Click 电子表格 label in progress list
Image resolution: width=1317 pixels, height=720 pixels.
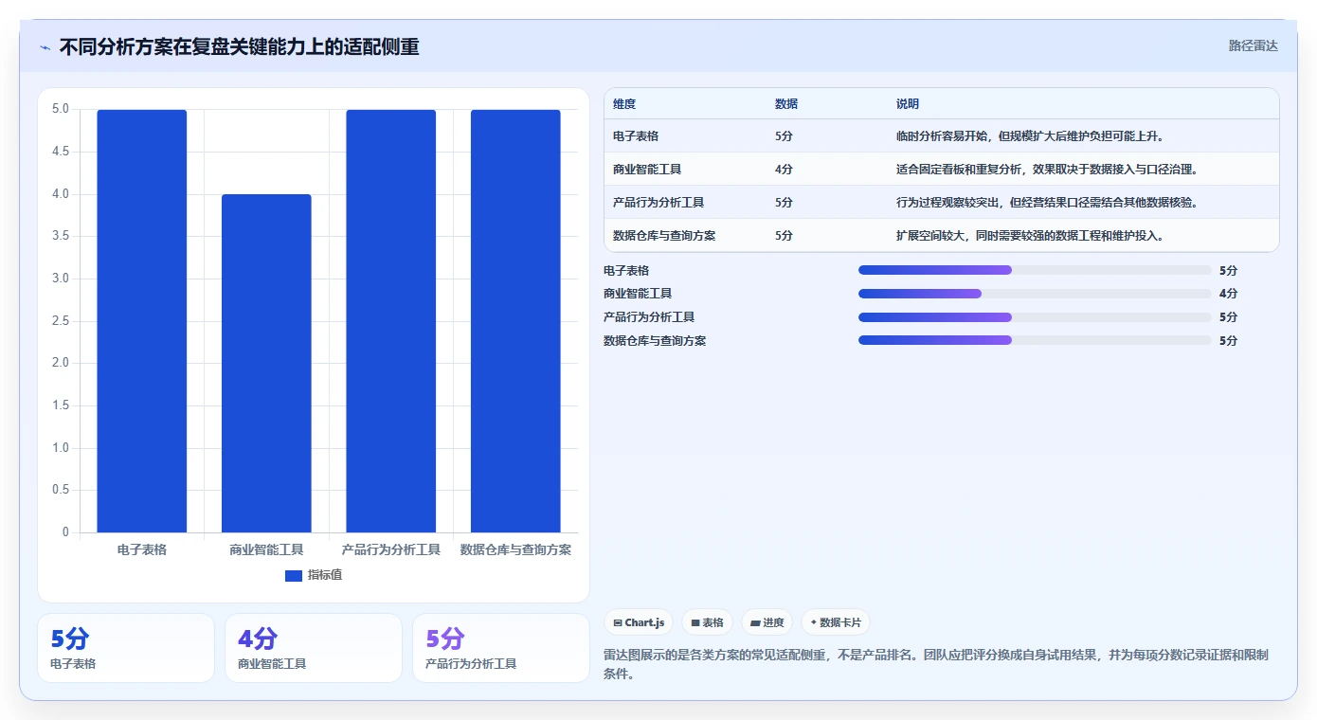[626, 270]
